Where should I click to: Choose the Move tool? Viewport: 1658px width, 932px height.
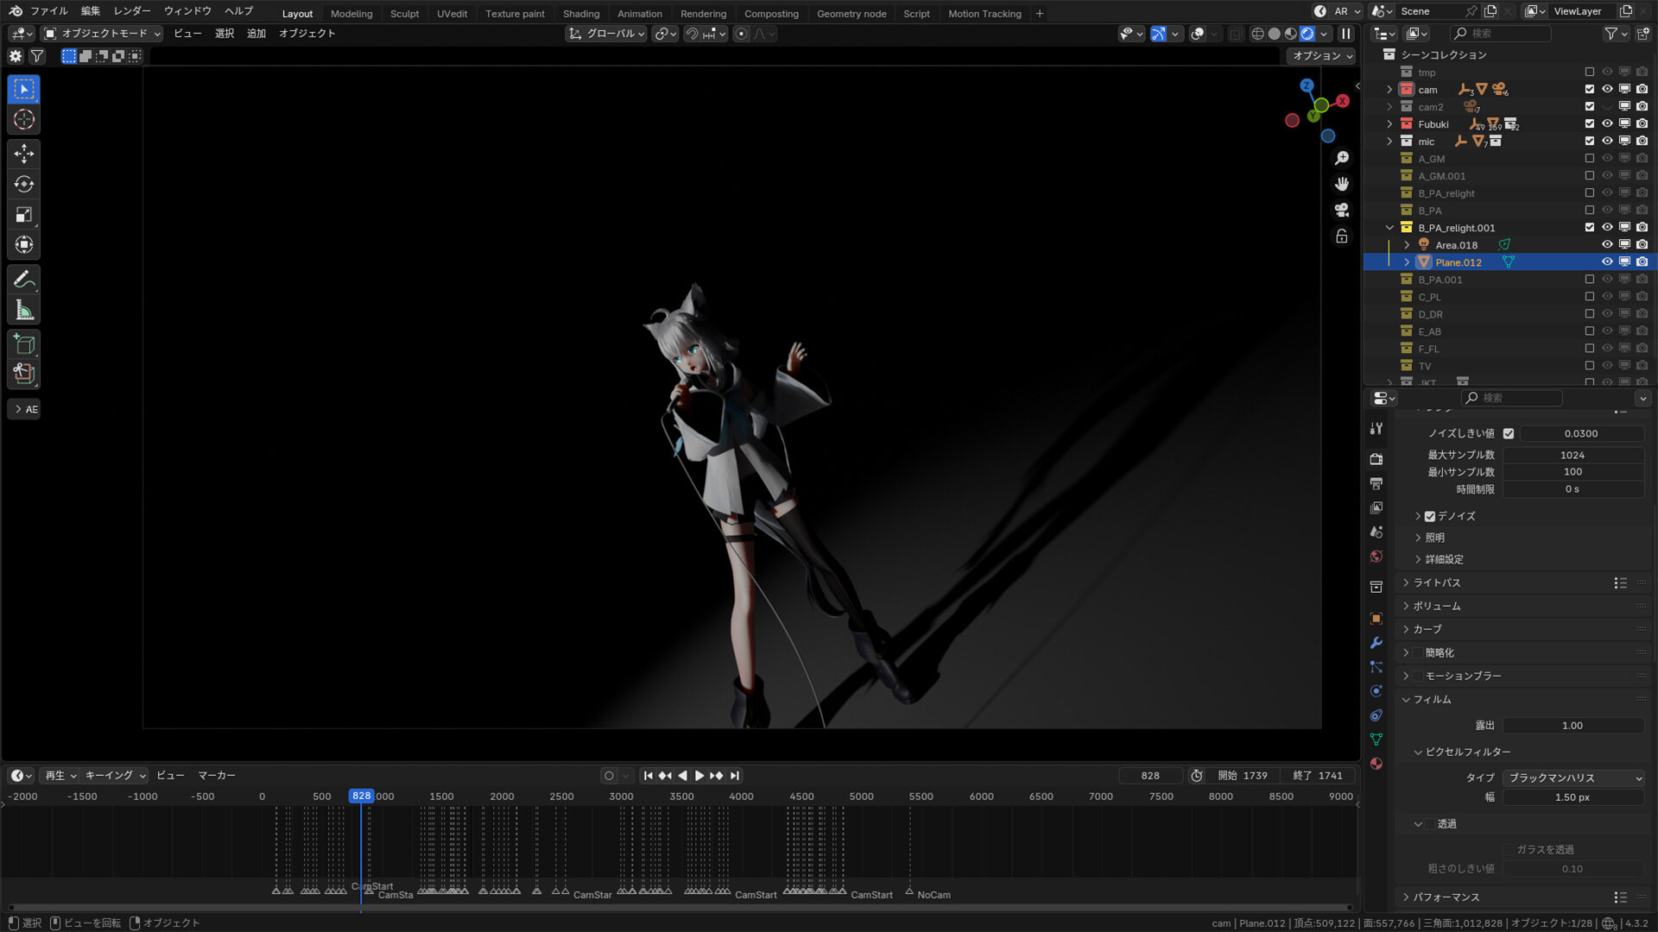coord(24,154)
